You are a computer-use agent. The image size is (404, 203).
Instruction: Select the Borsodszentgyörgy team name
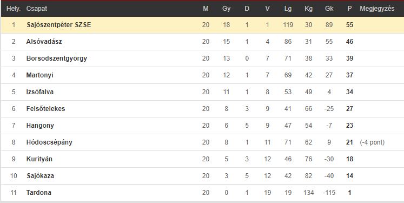coord(57,58)
